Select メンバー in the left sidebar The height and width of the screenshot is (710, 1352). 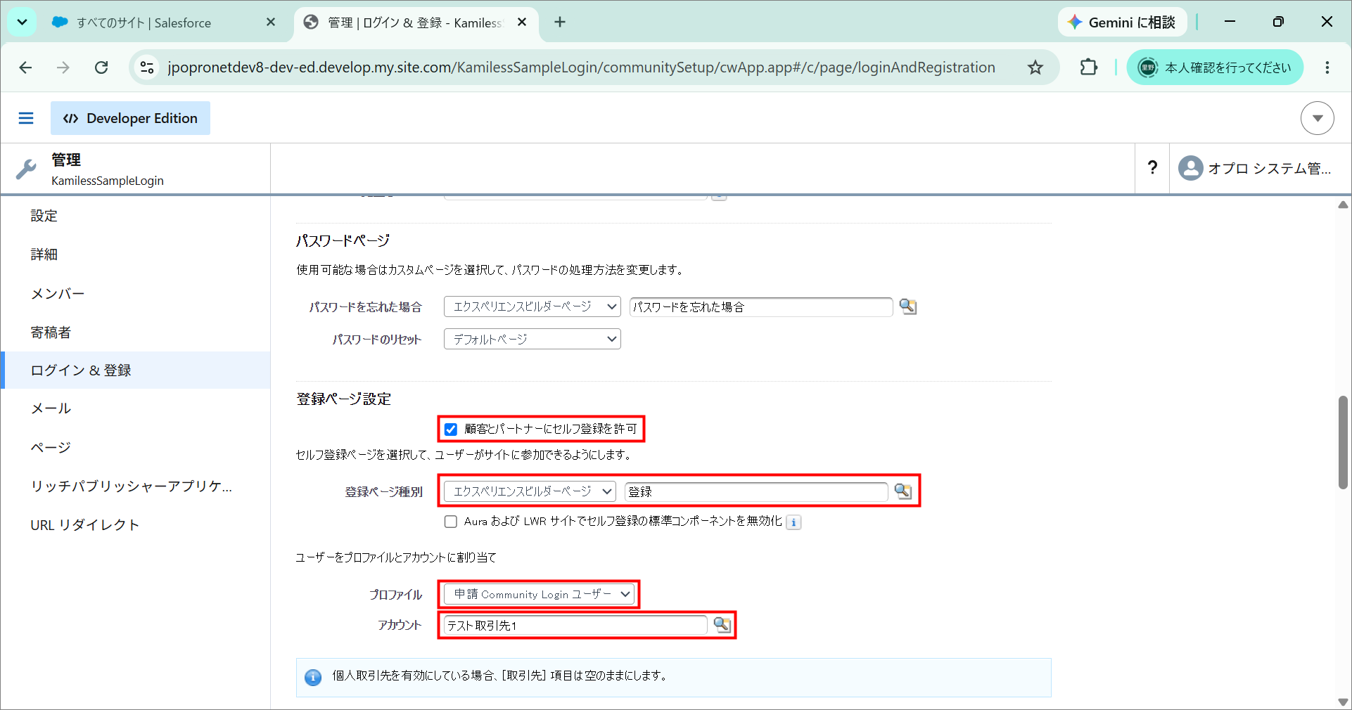coord(58,294)
